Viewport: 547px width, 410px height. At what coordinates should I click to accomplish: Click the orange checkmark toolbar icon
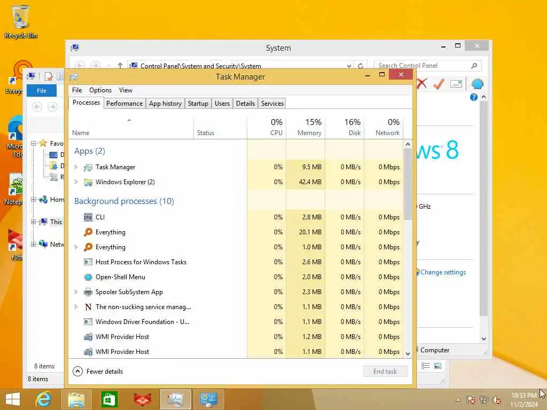tap(439, 84)
